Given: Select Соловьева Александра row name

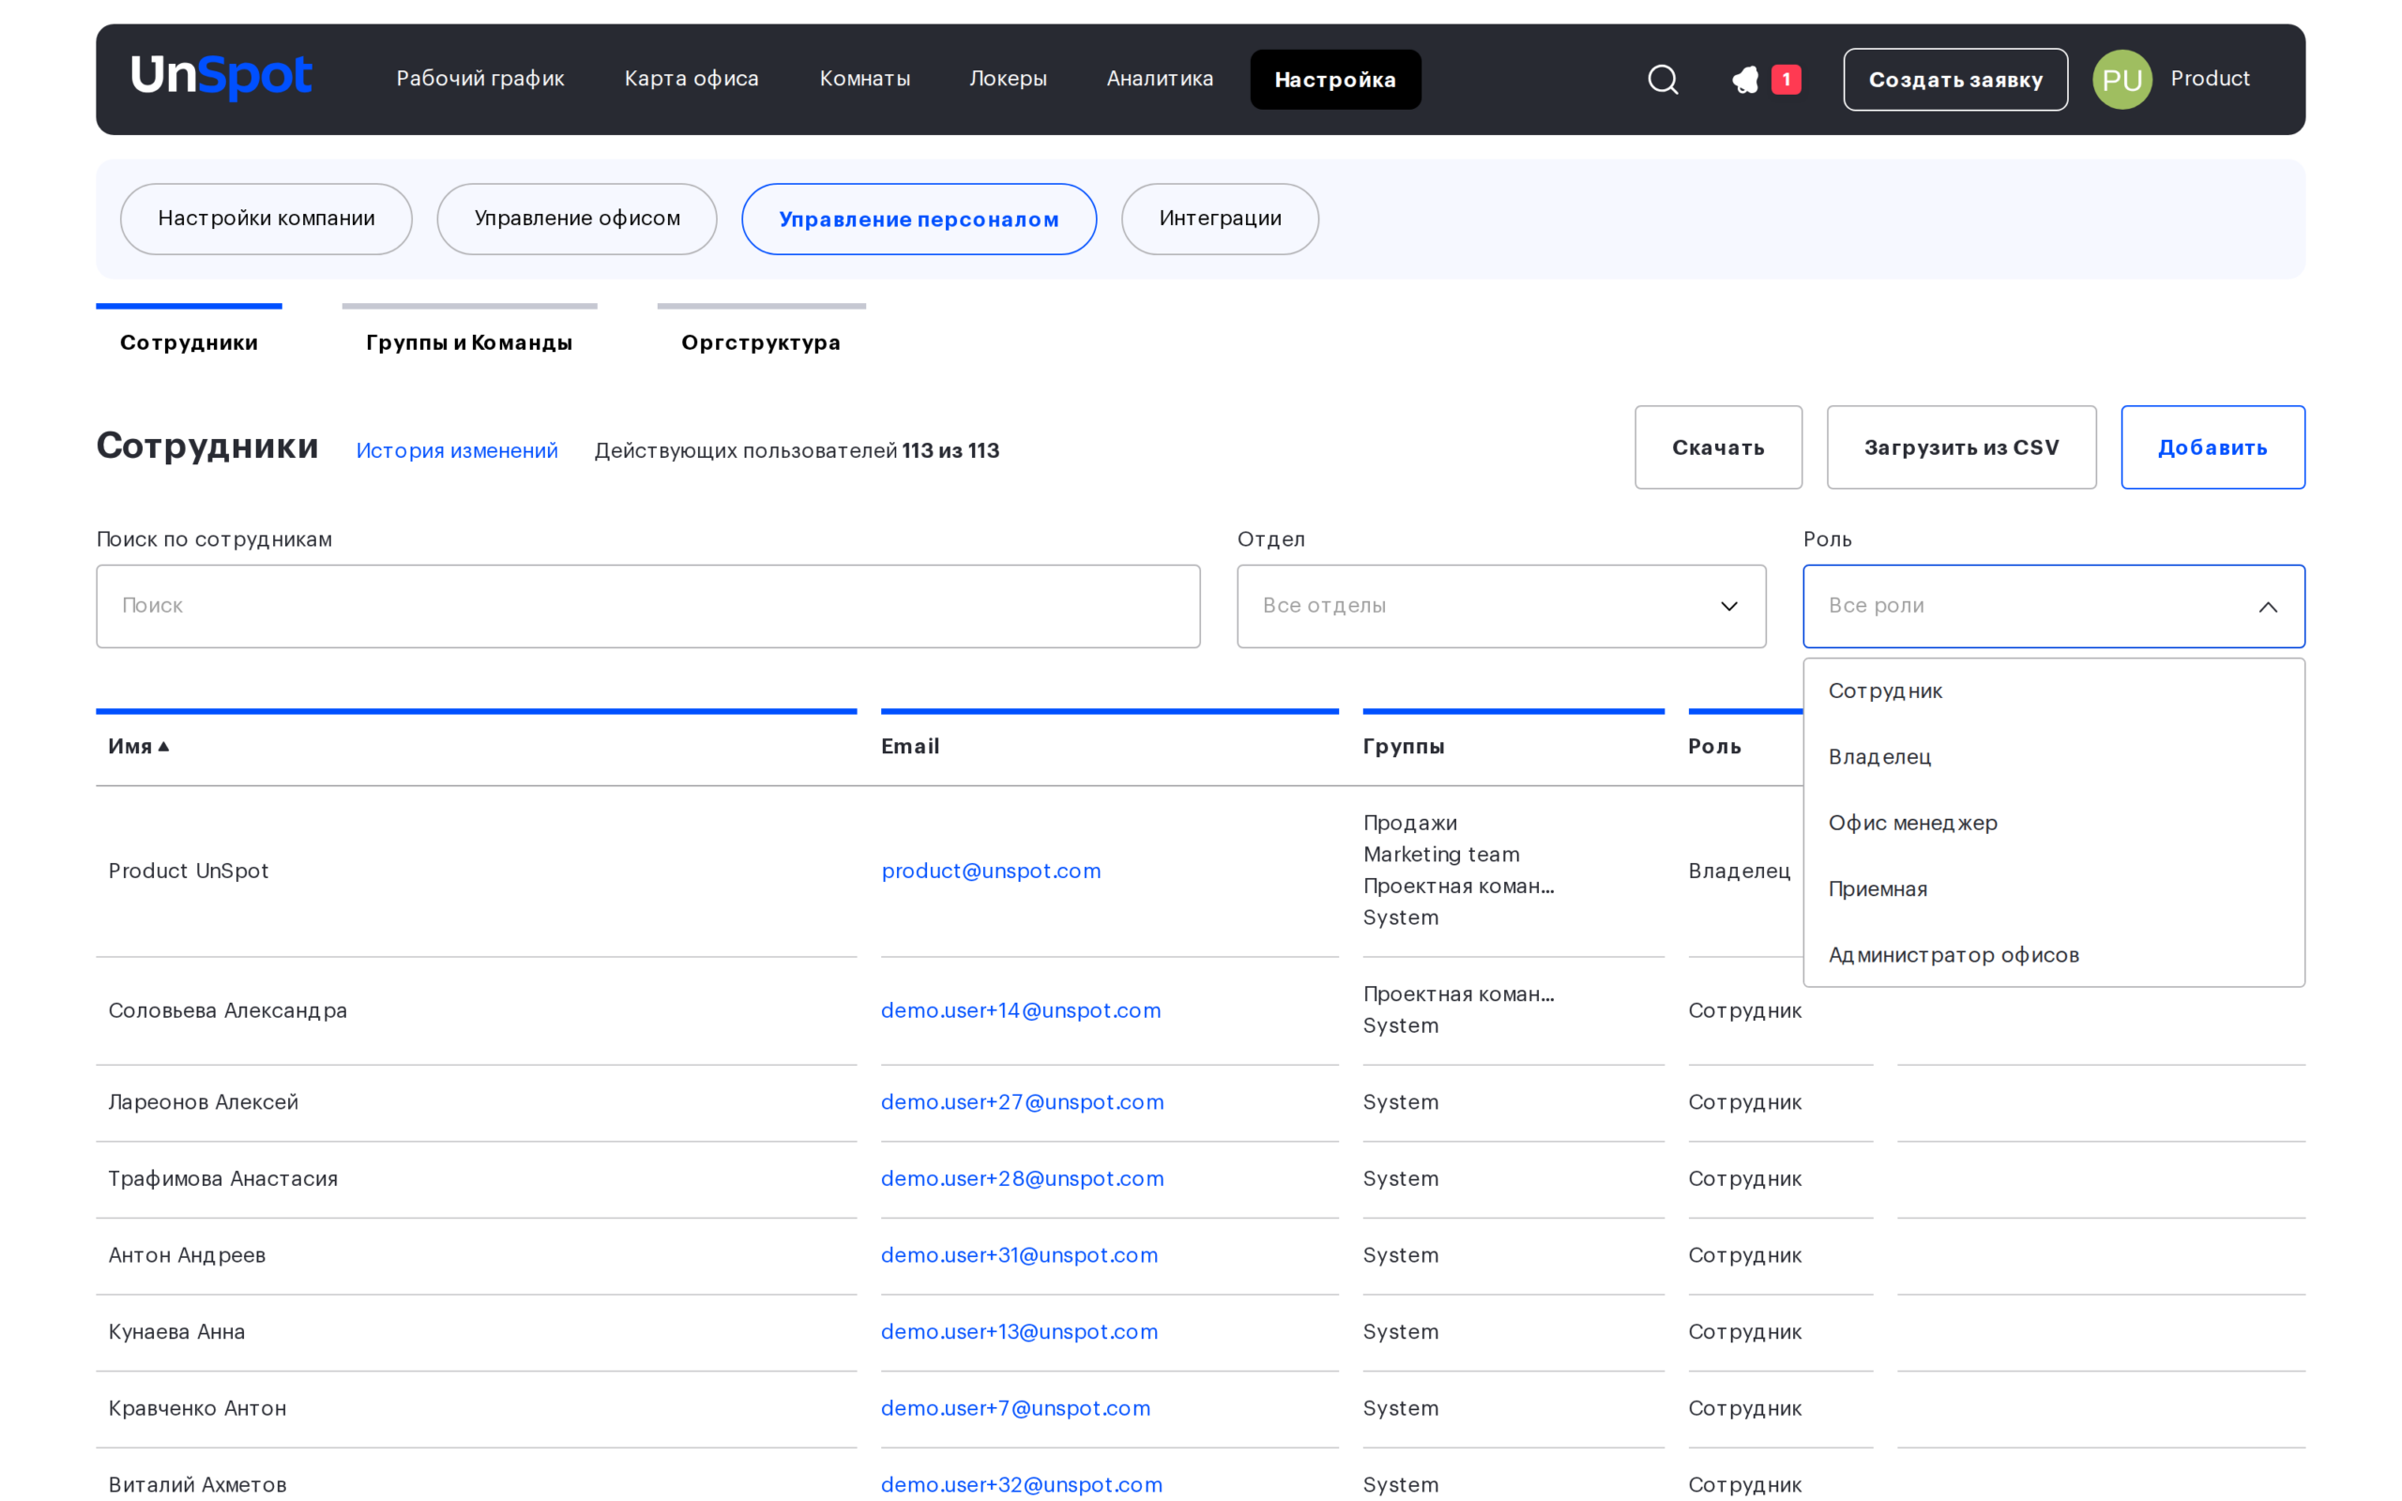Looking at the screenshot, I should click(227, 1010).
